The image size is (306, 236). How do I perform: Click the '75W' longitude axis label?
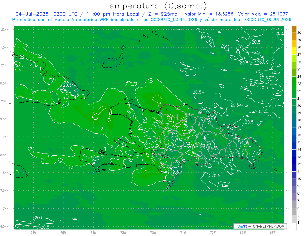pyautogui.click(x=63, y=232)
